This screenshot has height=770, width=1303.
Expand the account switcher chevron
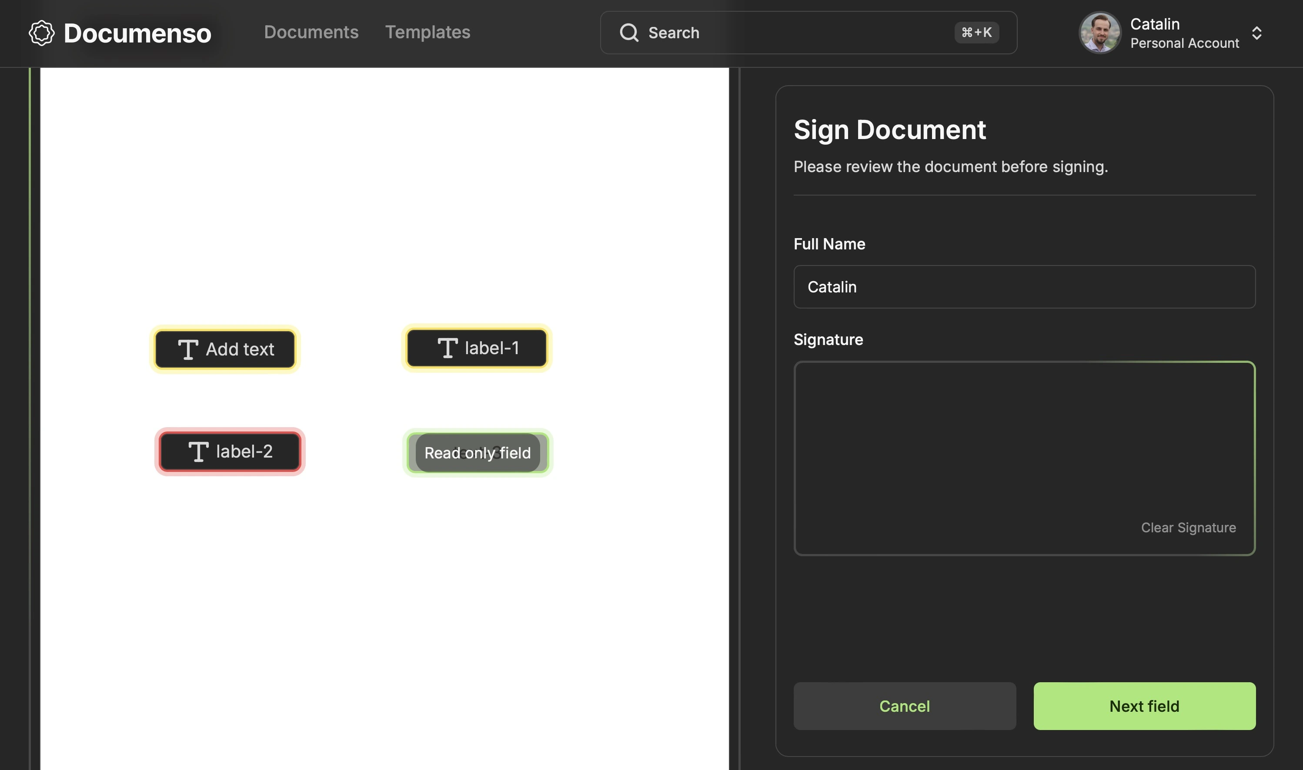[1257, 33]
